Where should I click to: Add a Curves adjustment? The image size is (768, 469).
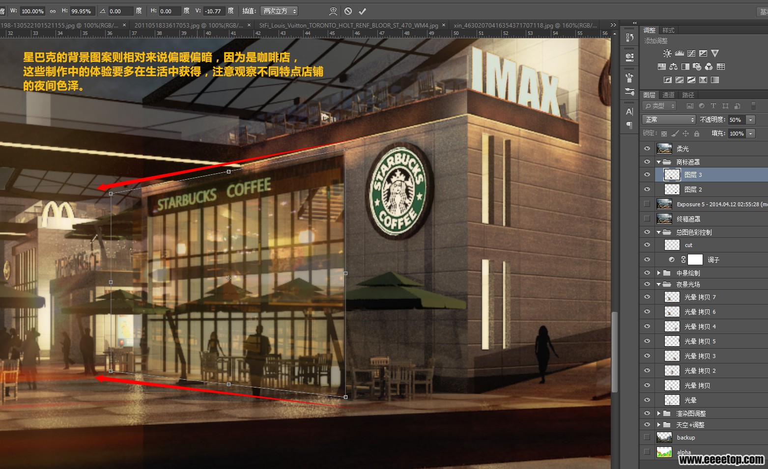tap(691, 53)
